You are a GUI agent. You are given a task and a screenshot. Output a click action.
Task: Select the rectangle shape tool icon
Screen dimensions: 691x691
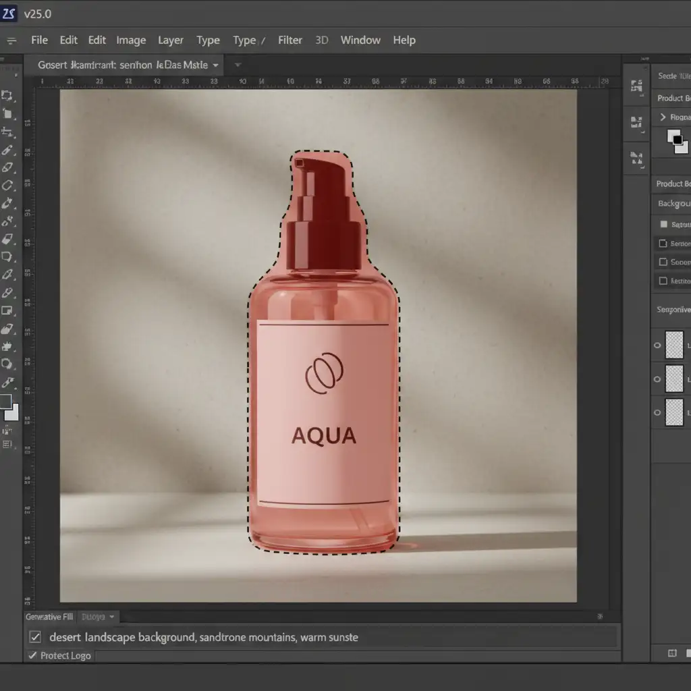click(x=7, y=311)
